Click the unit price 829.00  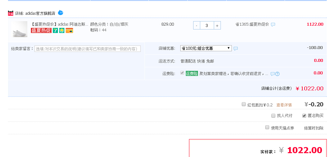coord(168,24)
